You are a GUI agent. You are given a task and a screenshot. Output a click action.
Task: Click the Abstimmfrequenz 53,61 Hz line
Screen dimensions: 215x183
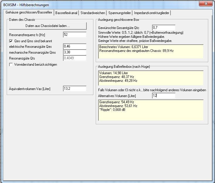[118, 106]
